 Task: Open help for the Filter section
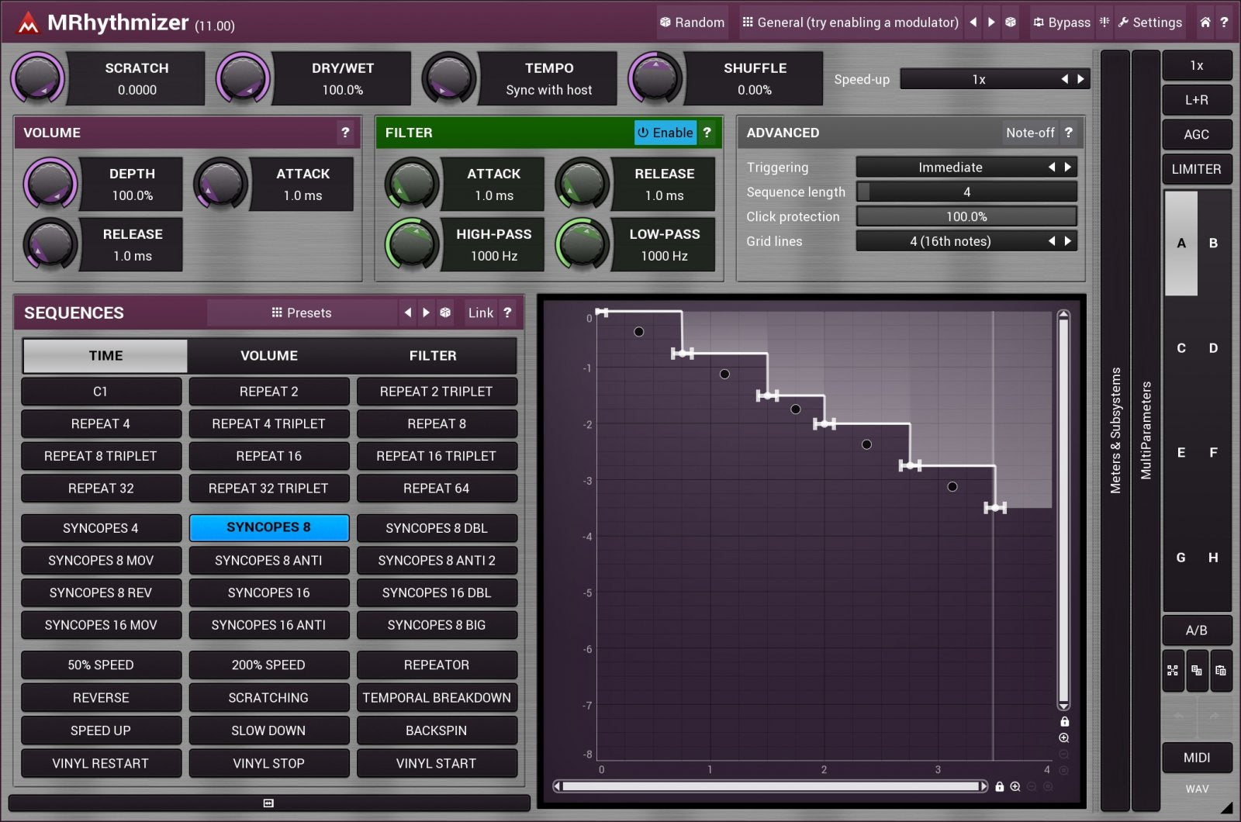[707, 133]
